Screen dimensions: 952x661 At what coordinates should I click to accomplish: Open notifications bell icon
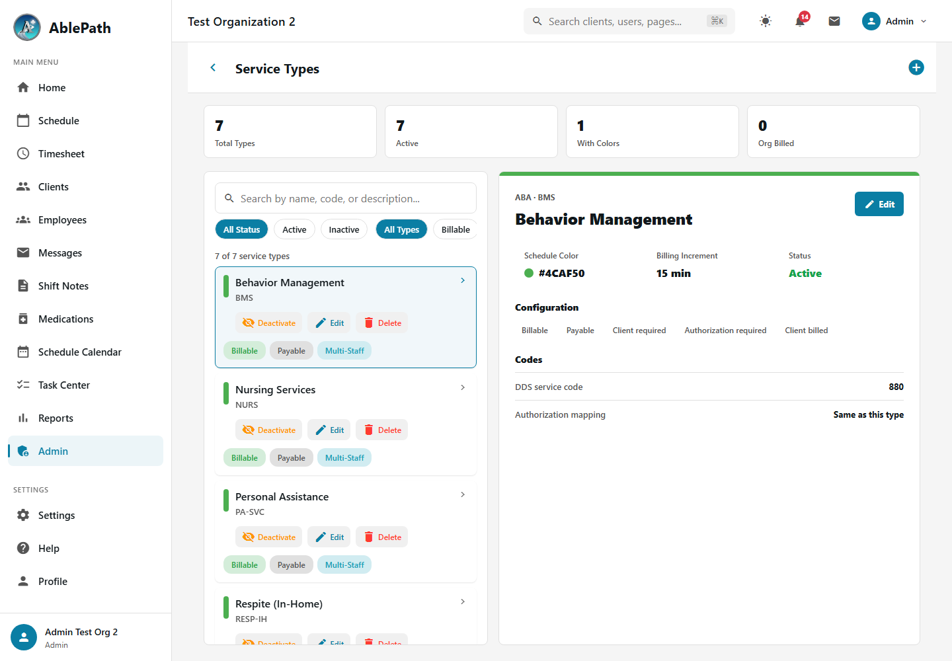tap(800, 21)
